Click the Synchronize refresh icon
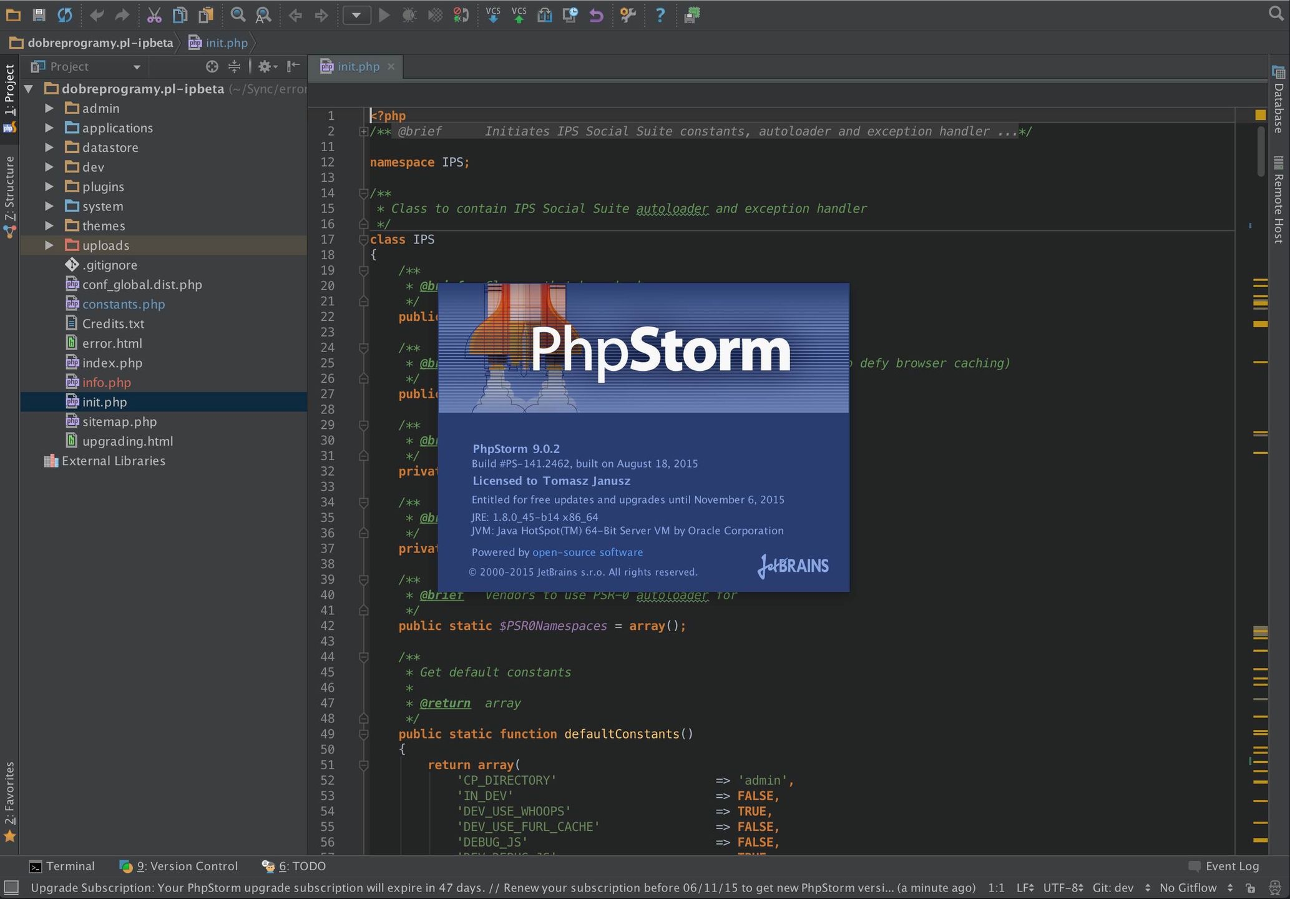The image size is (1290, 899). (65, 14)
